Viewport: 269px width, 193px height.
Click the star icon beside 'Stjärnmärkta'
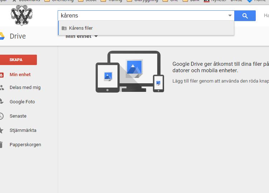pyautogui.click(x=1, y=130)
